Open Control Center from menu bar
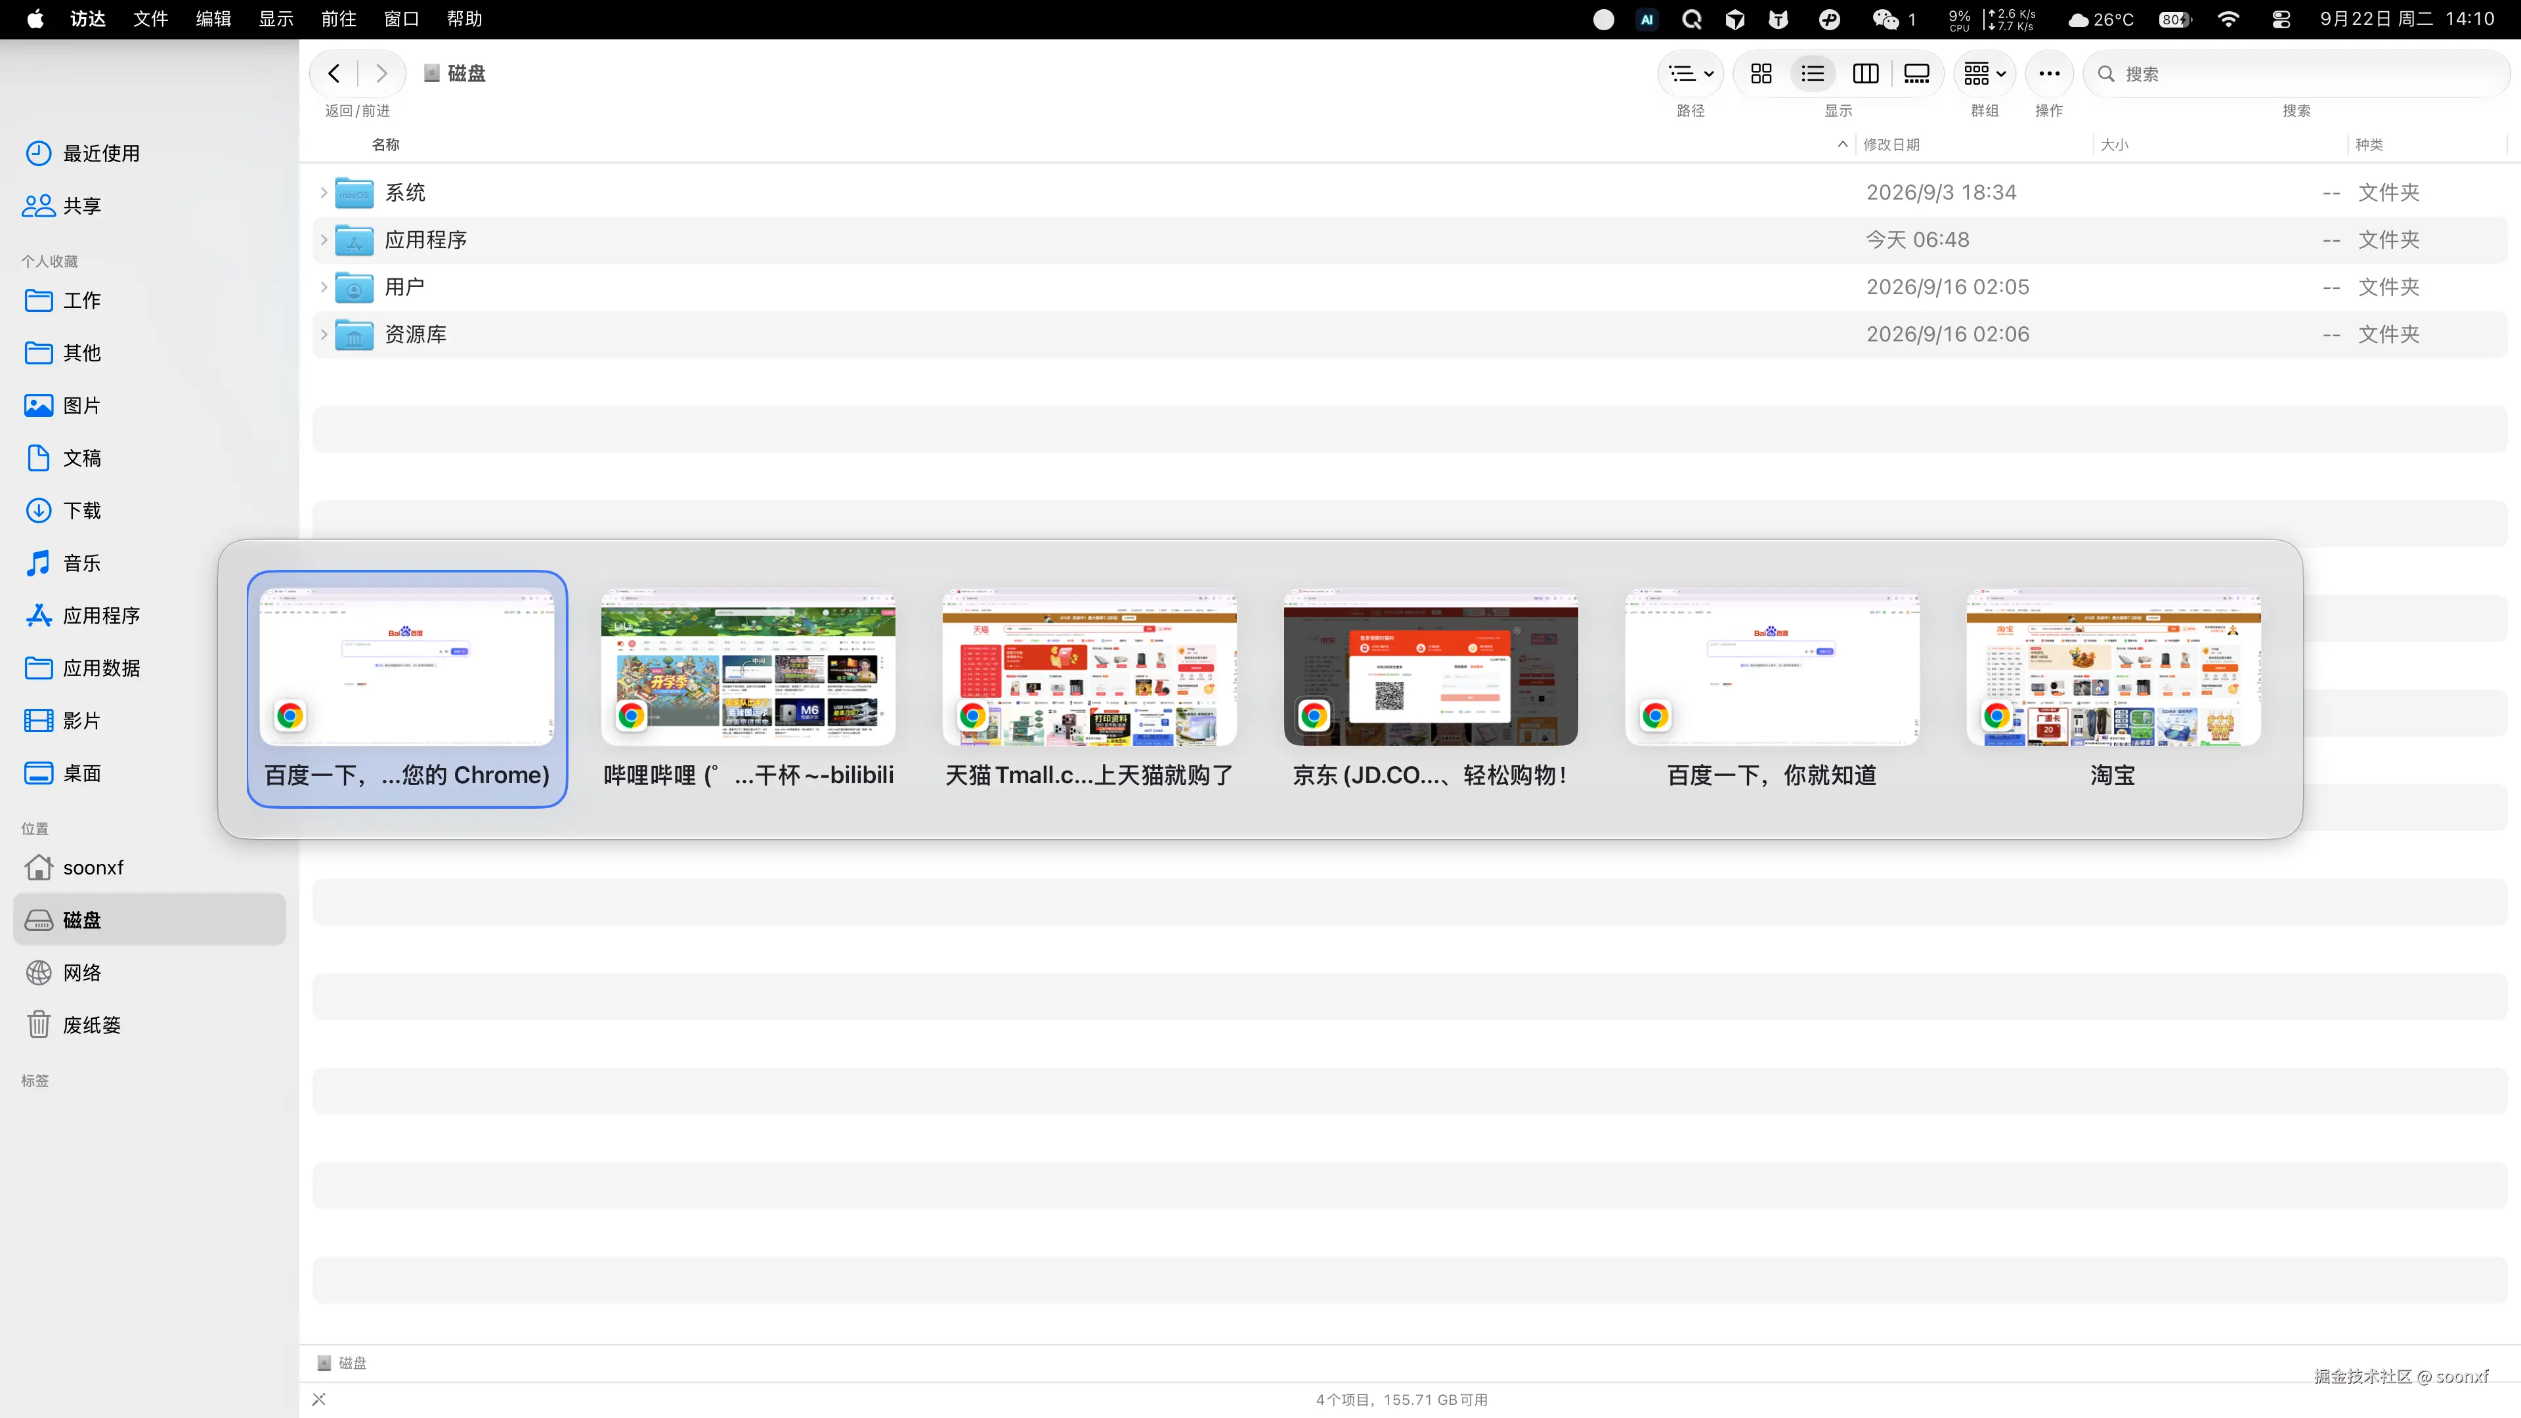 click(2281, 20)
